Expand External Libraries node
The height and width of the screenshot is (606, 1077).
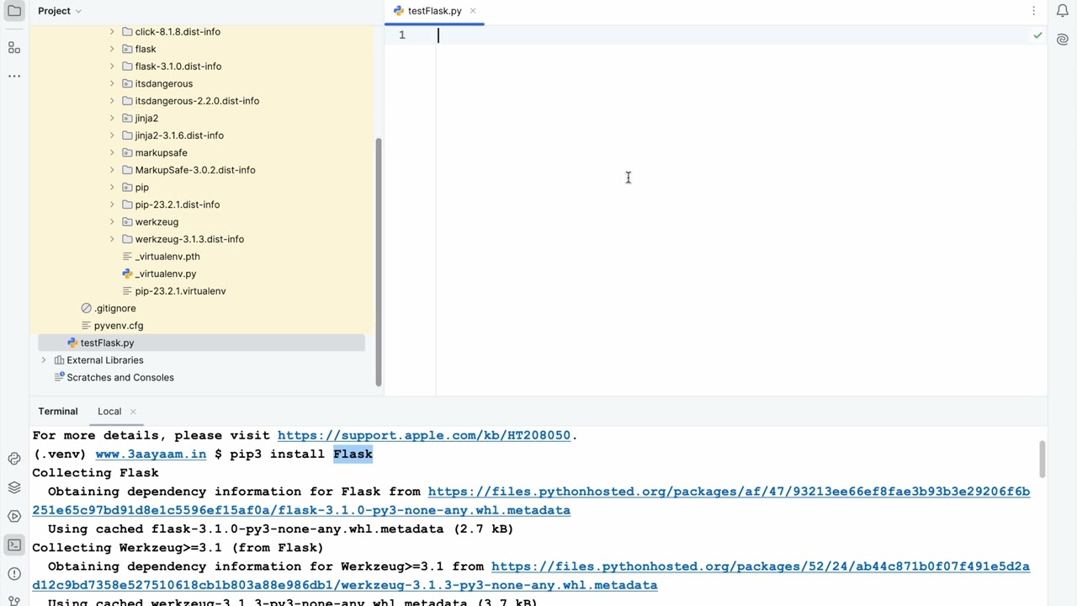(44, 360)
